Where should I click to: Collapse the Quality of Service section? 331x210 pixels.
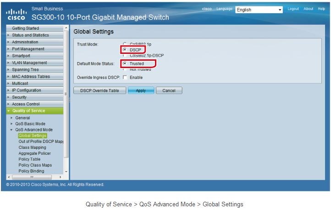(x=28, y=111)
